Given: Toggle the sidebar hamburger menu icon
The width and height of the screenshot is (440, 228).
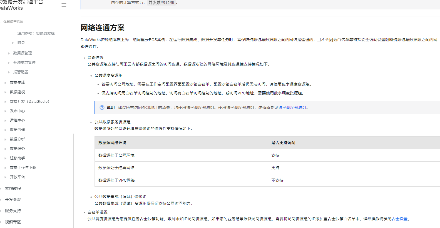Looking at the screenshot, I should (64, 5).
